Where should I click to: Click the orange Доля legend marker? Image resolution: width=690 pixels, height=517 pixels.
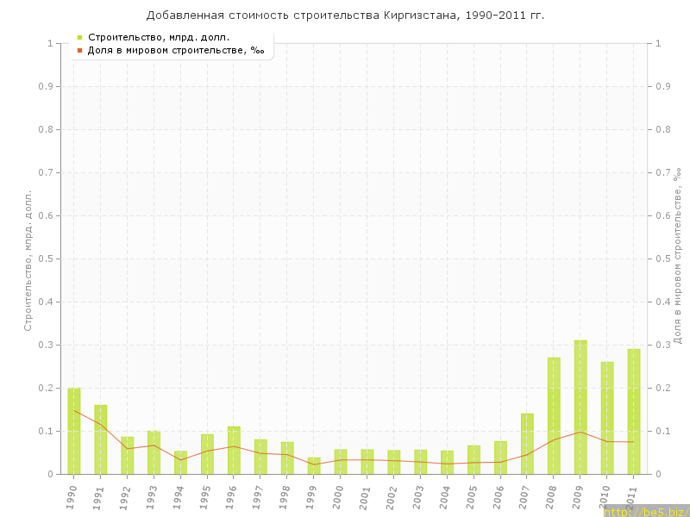79,50
